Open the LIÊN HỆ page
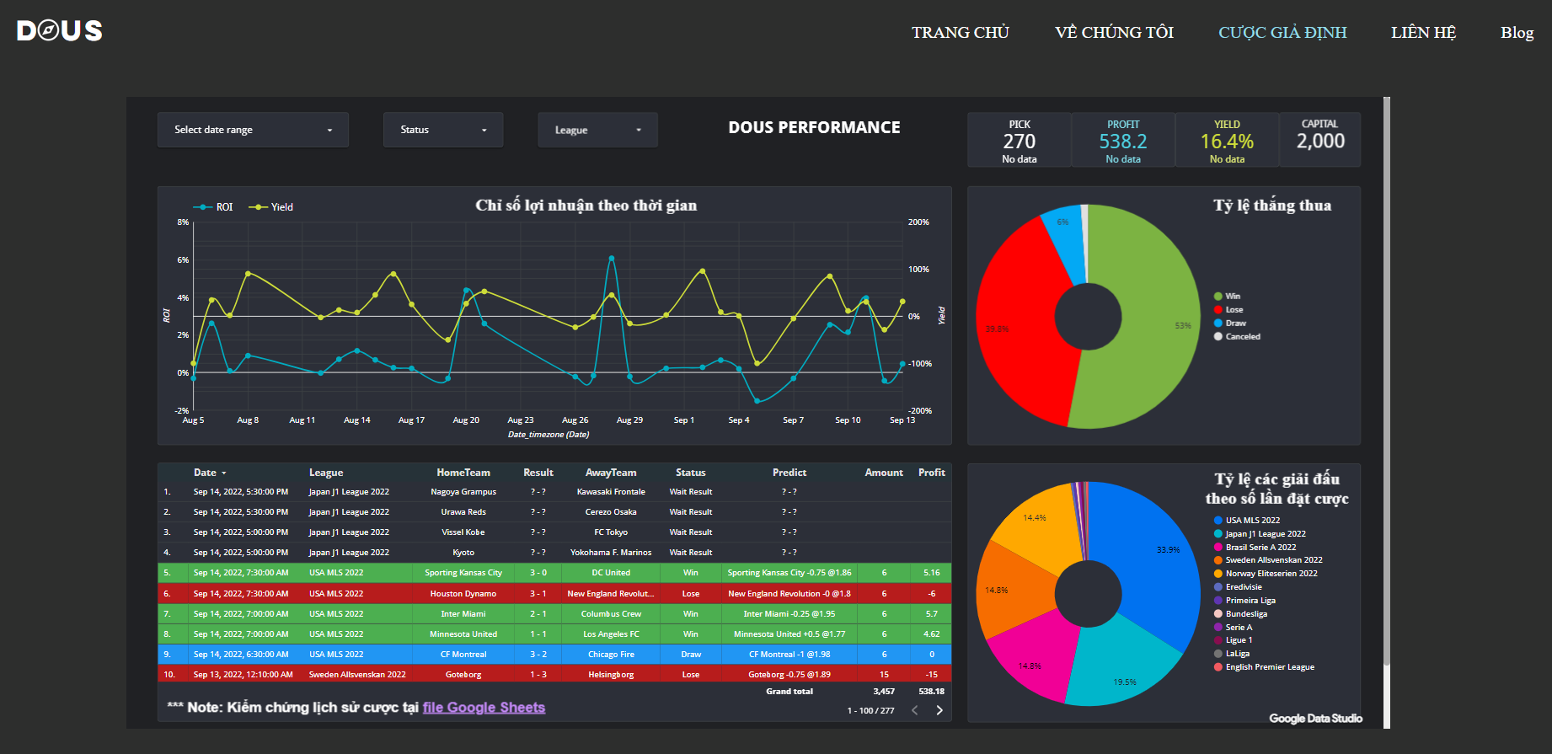Viewport: 1552px width, 754px height. pyautogui.click(x=1423, y=32)
